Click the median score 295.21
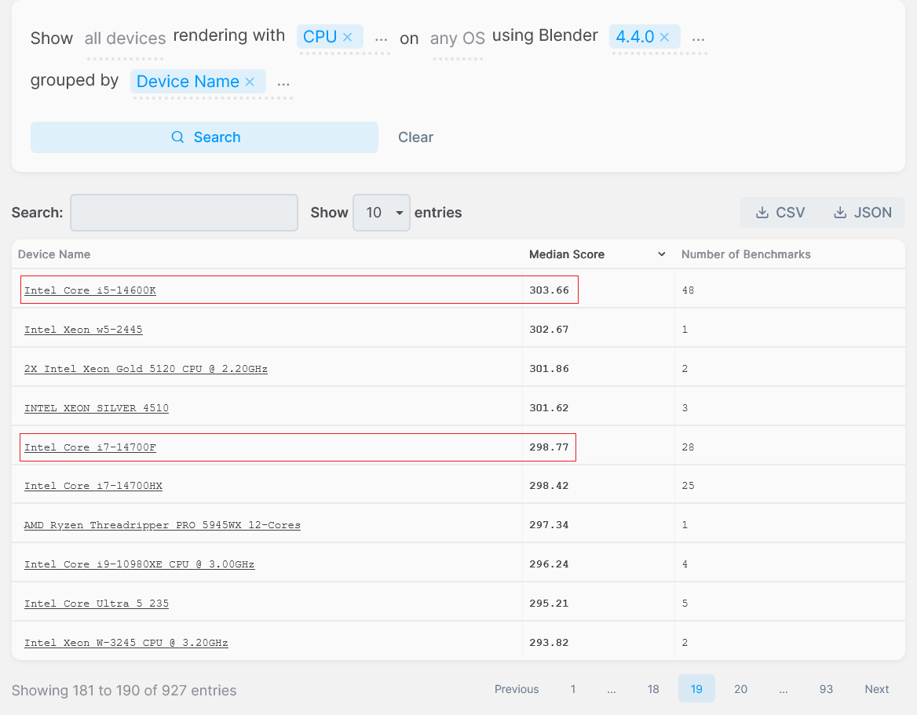The width and height of the screenshot is (917, 715). (x=549, y=603)
